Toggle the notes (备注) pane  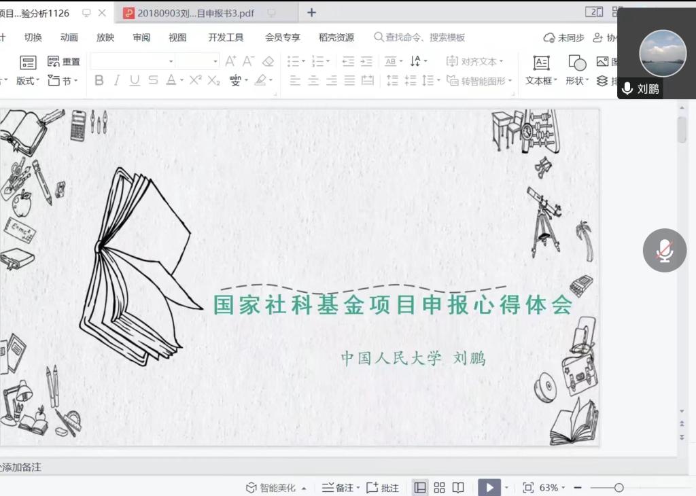[x=339, y=487]
